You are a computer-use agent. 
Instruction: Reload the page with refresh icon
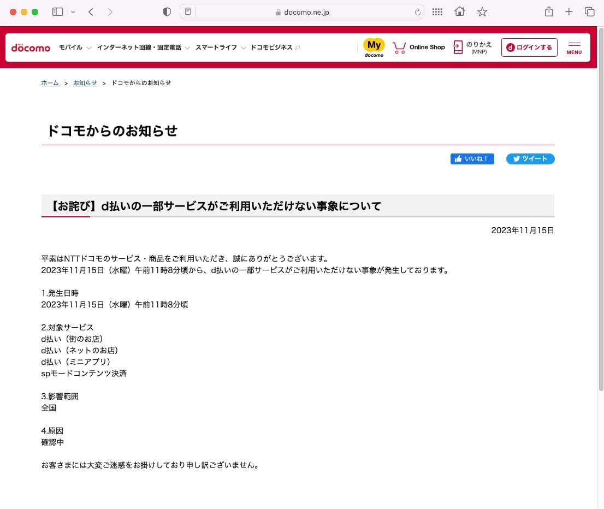click(418, 12)
